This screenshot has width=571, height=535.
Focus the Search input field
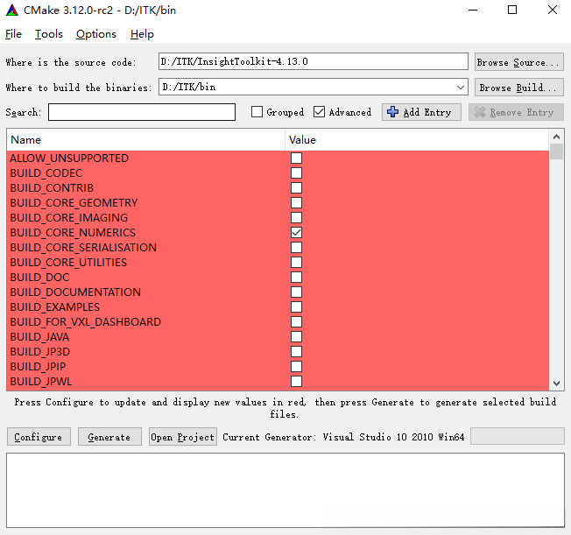coord(142,112)
